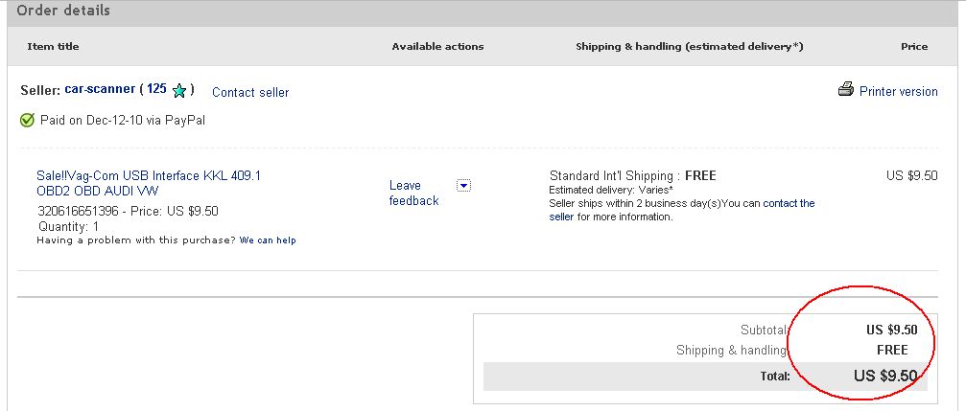Click the Paid on Dec-12-10 via PayPal text
The height and width of the screenshot is (411, 966).
click(x=123, y=120)
